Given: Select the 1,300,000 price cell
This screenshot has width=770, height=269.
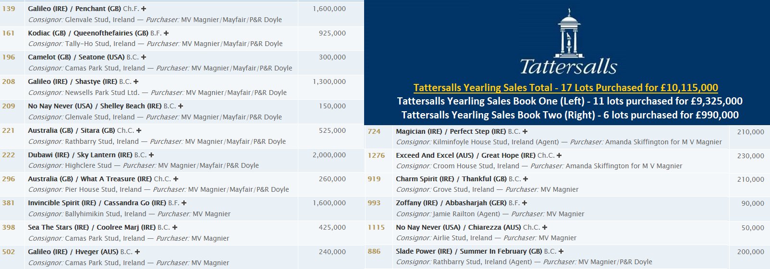Looking at the screenshot, I should coord(329,82).
